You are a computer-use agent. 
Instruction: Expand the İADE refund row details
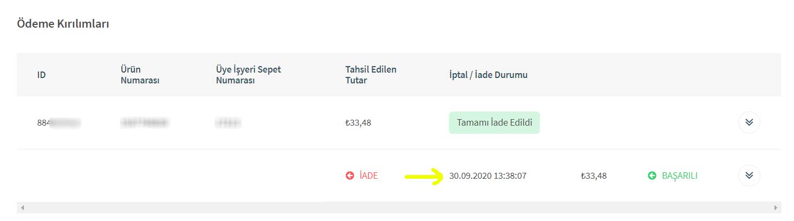[x=749, y=175]
